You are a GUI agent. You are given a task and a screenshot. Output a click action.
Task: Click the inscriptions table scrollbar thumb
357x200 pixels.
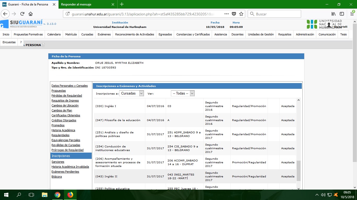point(298,171)
